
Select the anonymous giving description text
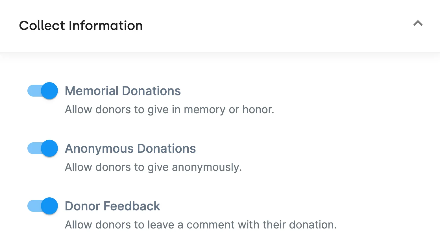(153, 167)
